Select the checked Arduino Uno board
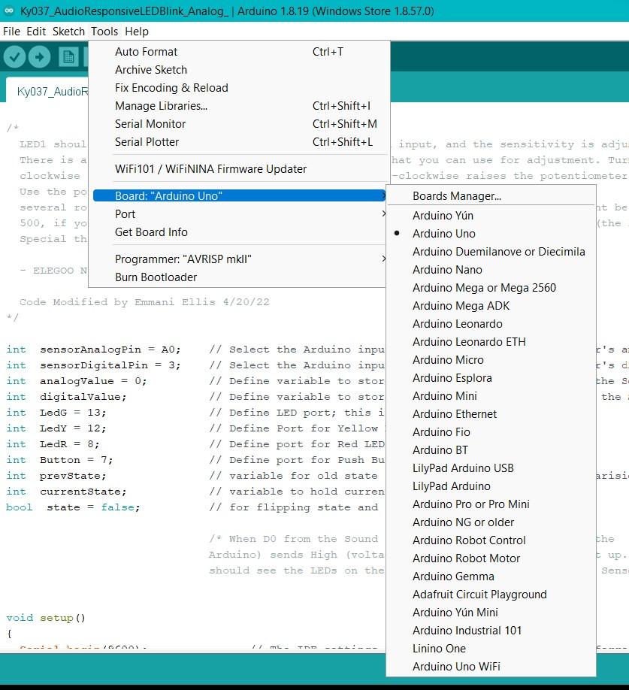 click(491, 234)
